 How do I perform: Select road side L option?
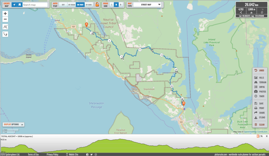point(112,5)
